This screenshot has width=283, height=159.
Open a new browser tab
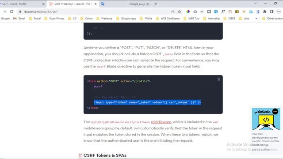(156, 4)
